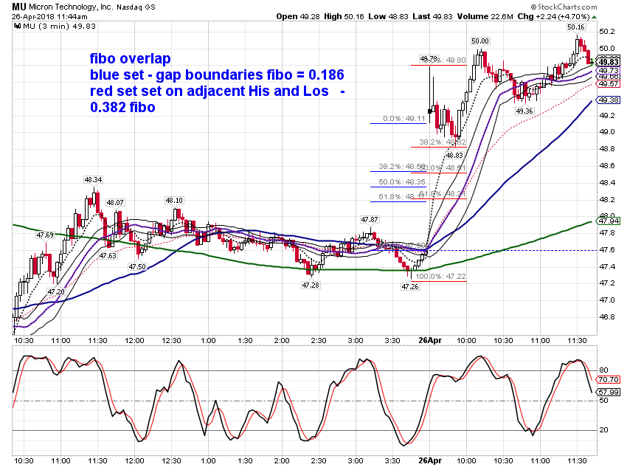The image size is (627, 467).
Task: Select the "47.26" low price callout
Action: 410,287
